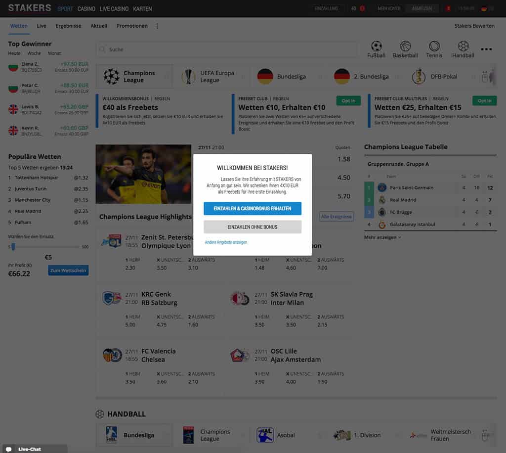506x453 pixels.
Task: Click the HANDBALL section ball icon
Action: click(100, 414)
